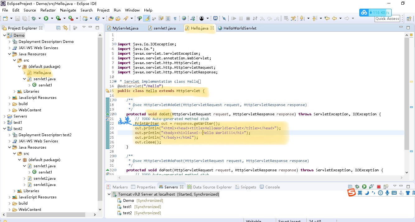Expand Hello.java in Project Explorer
Image resolution: width=415 pixels, height=222 pixels.
click(x=24, y=72)
